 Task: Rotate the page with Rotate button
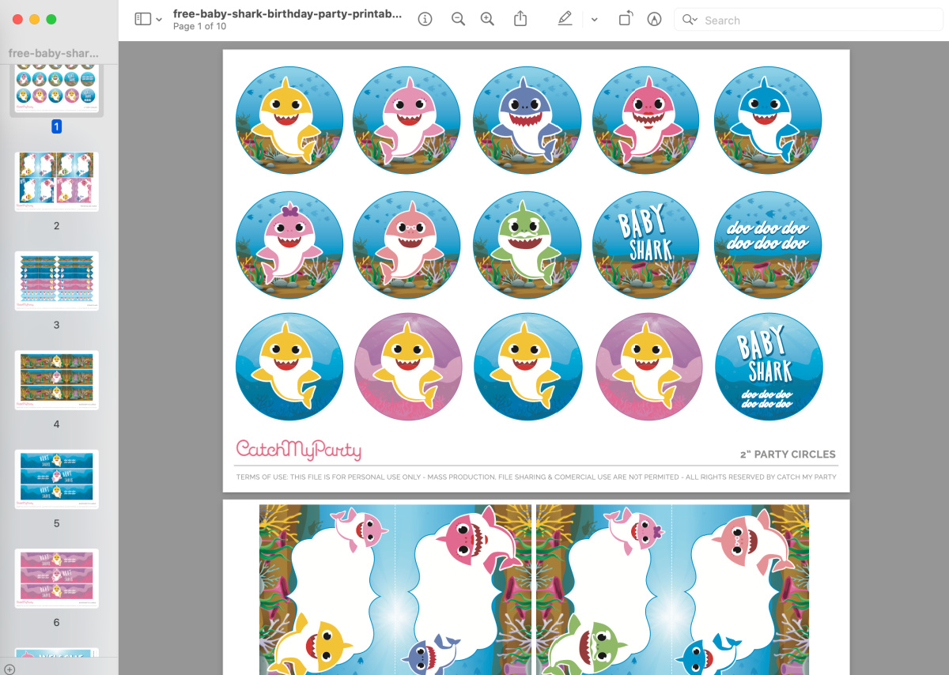pyautogui.click(x=625, y=19)
